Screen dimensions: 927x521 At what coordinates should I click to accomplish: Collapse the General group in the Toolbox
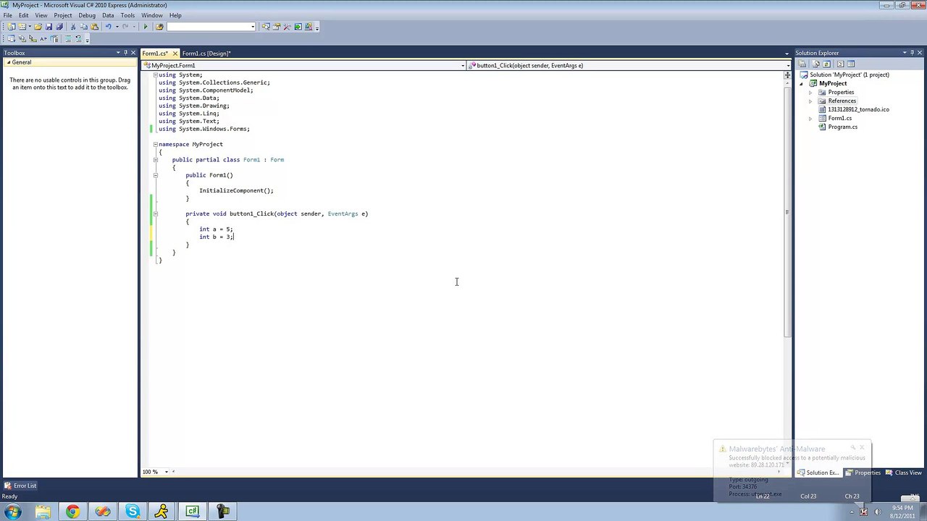point(9,62)
